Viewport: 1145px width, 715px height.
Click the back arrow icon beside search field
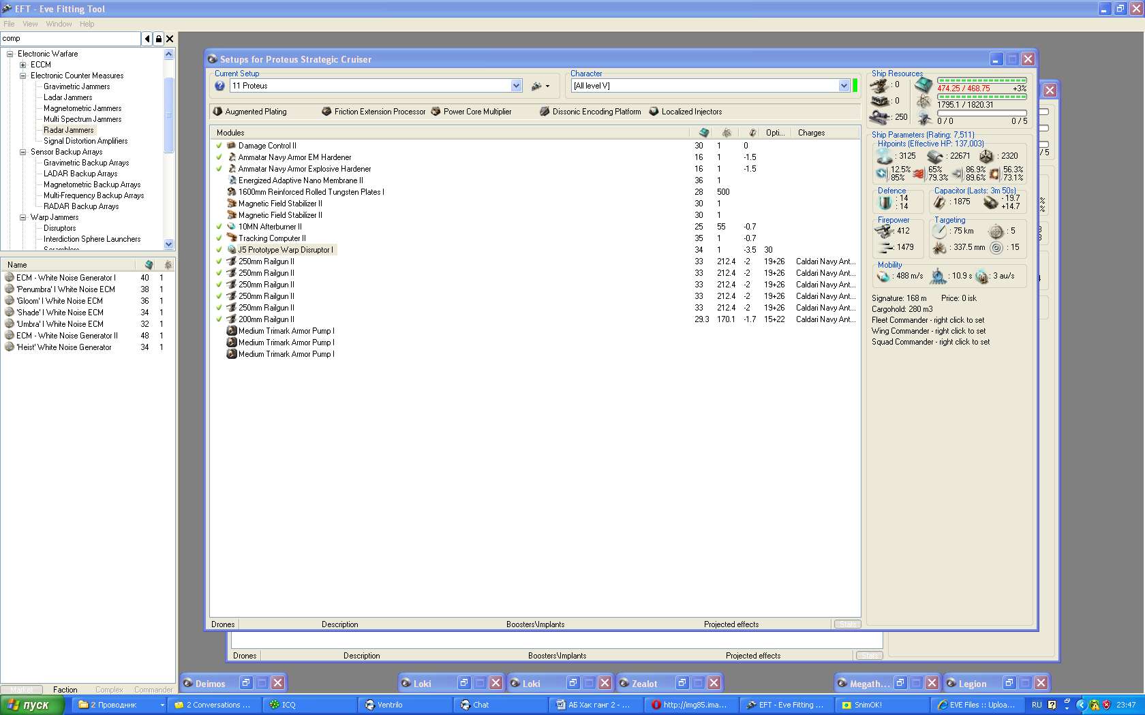pyautogui.click(x=147, y=39)
